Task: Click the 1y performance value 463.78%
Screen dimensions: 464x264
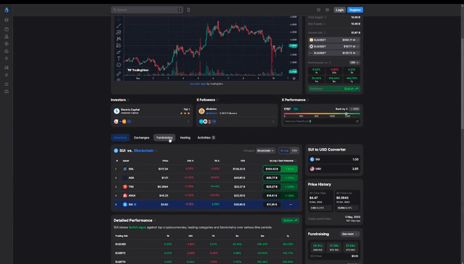Action: 288,244
